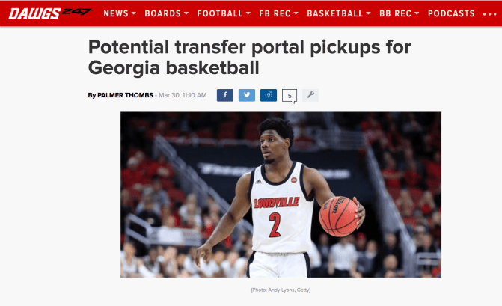The image size is (502, 306).
Task: Share article on Twitter
Action: click(x=247, y=95)
